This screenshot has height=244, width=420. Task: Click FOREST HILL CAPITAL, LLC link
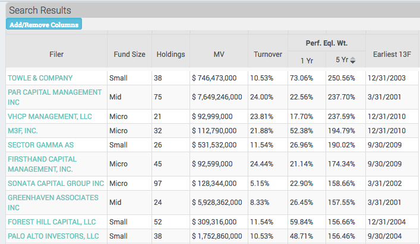pyautogui.click(x=52, y=222)
